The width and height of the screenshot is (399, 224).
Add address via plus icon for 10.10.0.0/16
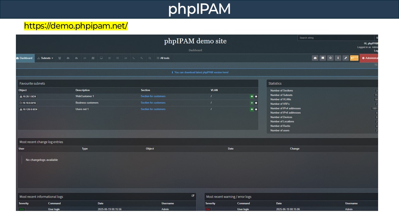coord(252,103)
